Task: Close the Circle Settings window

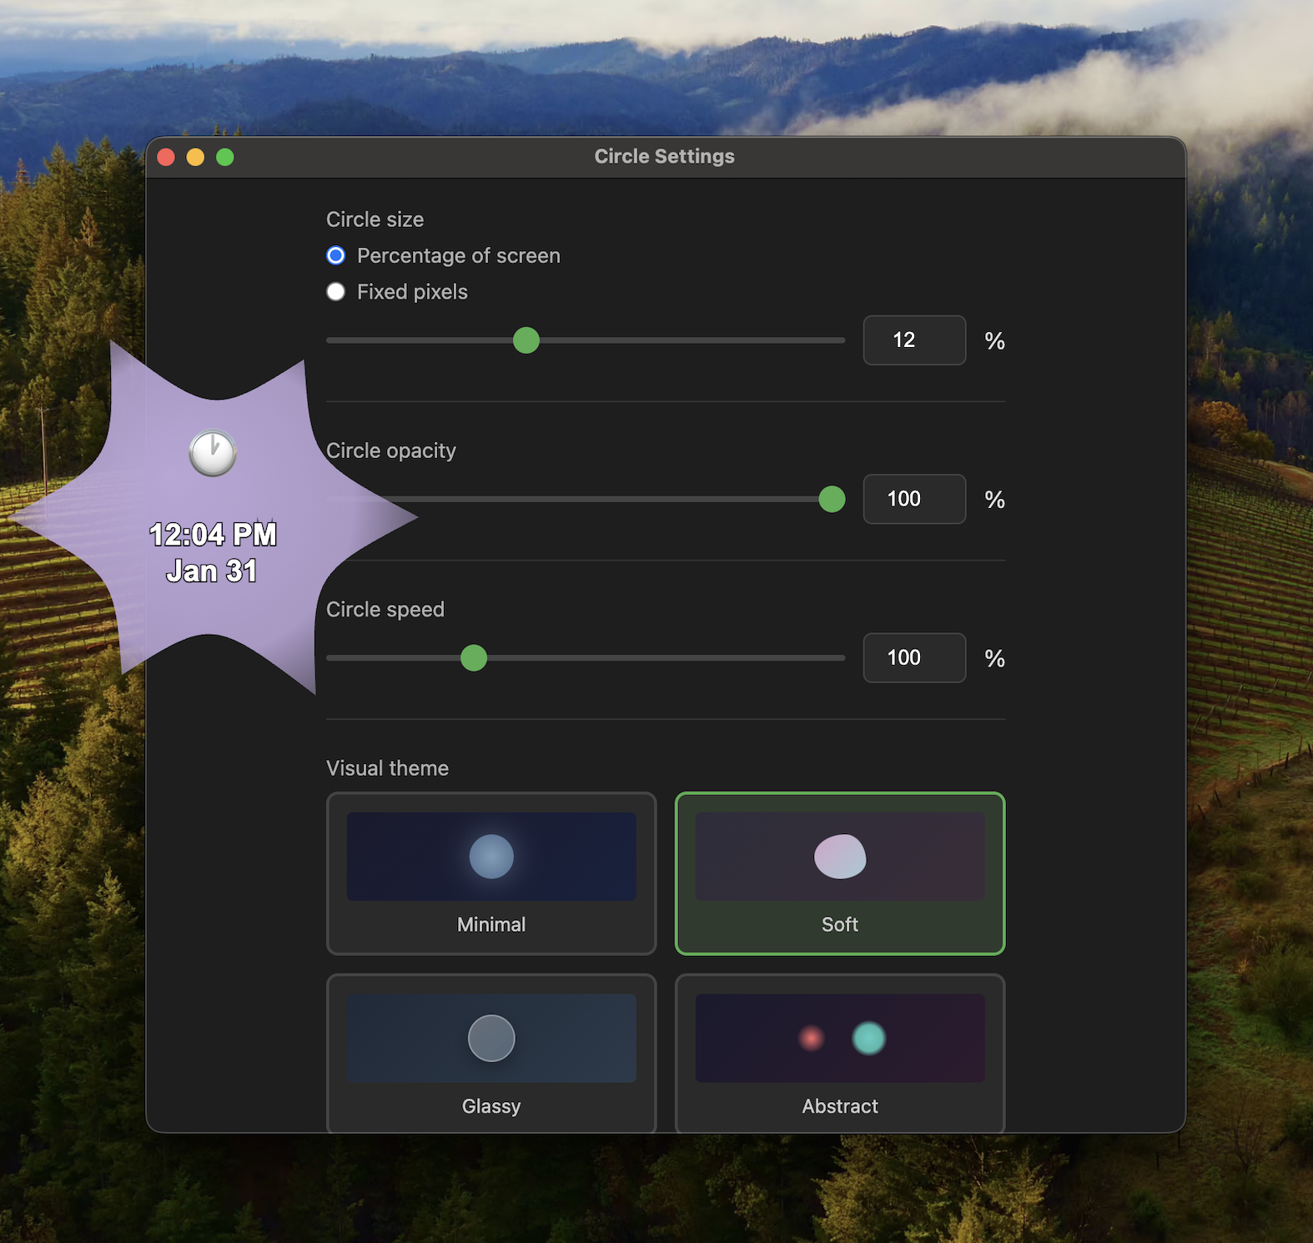Action: tap(166, 157)
